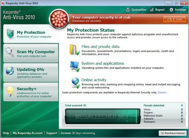Click the Settings gear icon
Image resolution: width=189 pixels, height=138 pixels.
click(171, 10)
